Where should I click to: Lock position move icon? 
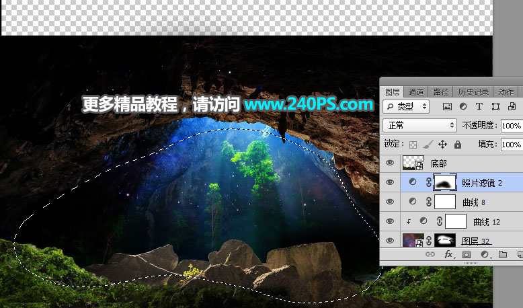pos(442,144)
